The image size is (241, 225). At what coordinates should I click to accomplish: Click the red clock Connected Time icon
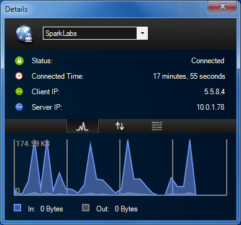[x=19, y=76]
